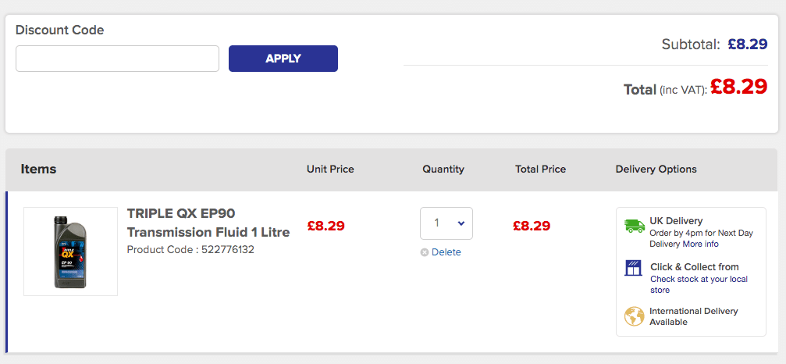Delete the transmission fluid from basket
The height and width of the screenshot is (364, 786).
pos(446,252)
